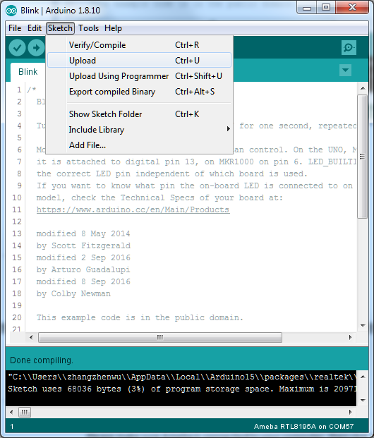Click the Upload arrow toolbar icon

click(36, 48)
